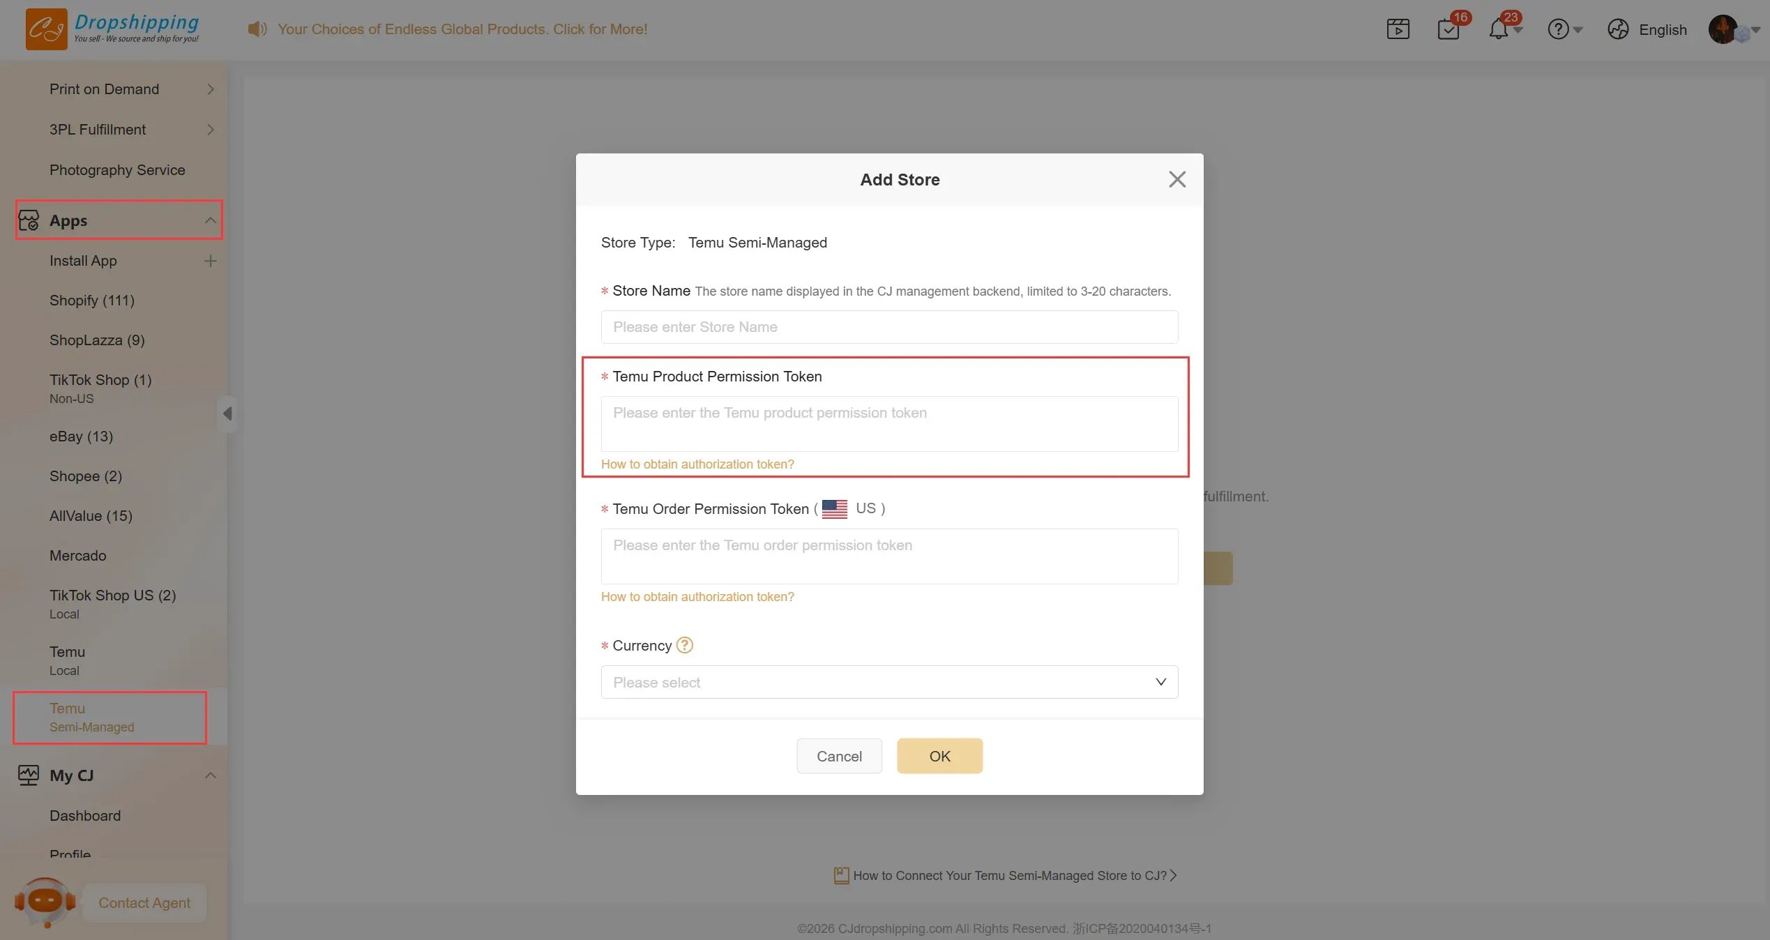Click the Install App plus icon
Image resolution: width=1770 pixels, height=940 pixels.
click(x=210, y=261)
